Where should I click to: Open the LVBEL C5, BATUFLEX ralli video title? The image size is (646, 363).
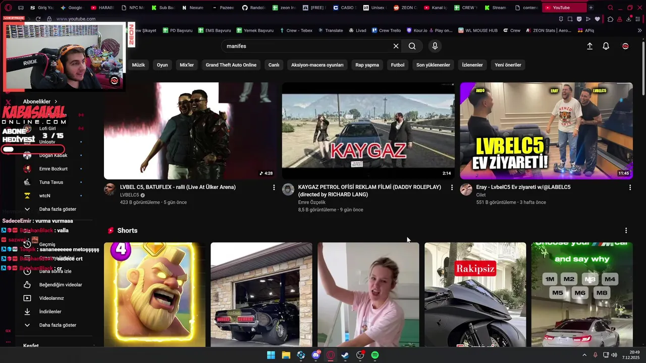coord(178,187)
